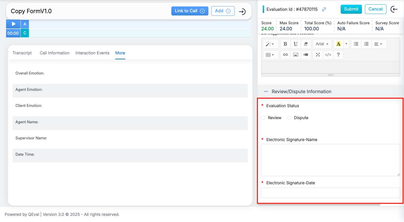
Task: Apply the yellow highlight text color
Action: pyautogui.click(x=338, y=44)
